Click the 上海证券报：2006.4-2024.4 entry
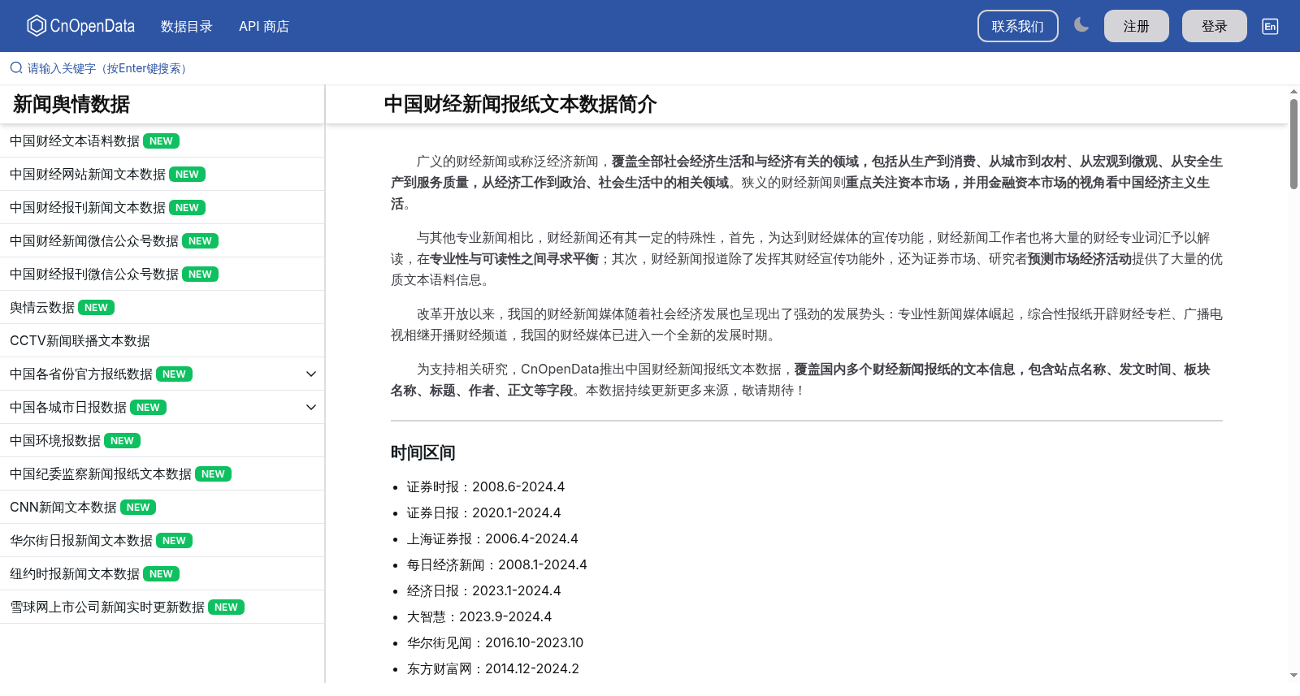Viewport: 1300px width, 696px height. click(x=492, y=538)
